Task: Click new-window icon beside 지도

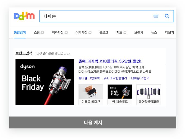Action: (125, 33)
